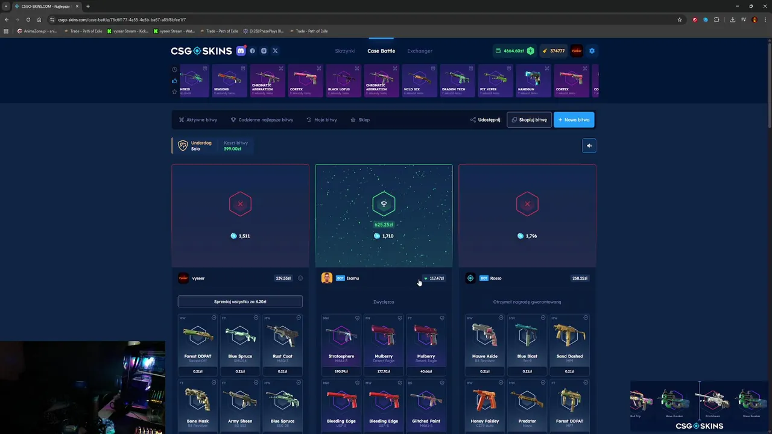Open a new browser tab
Screen dimensions: 772x434
(x=88, y=6)
